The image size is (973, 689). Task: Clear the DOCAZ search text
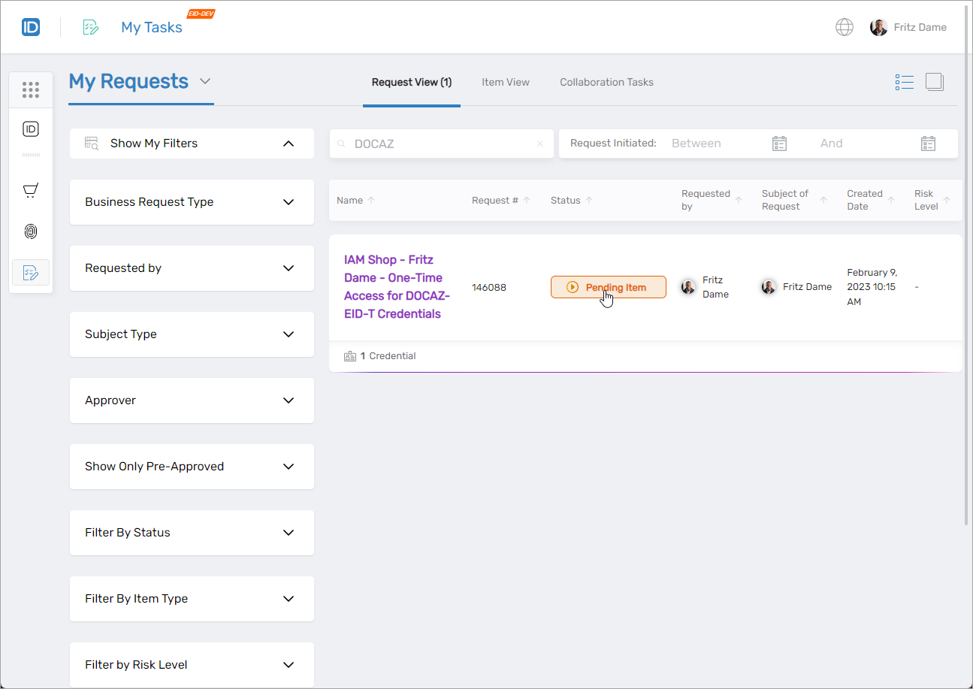(539, 144)
